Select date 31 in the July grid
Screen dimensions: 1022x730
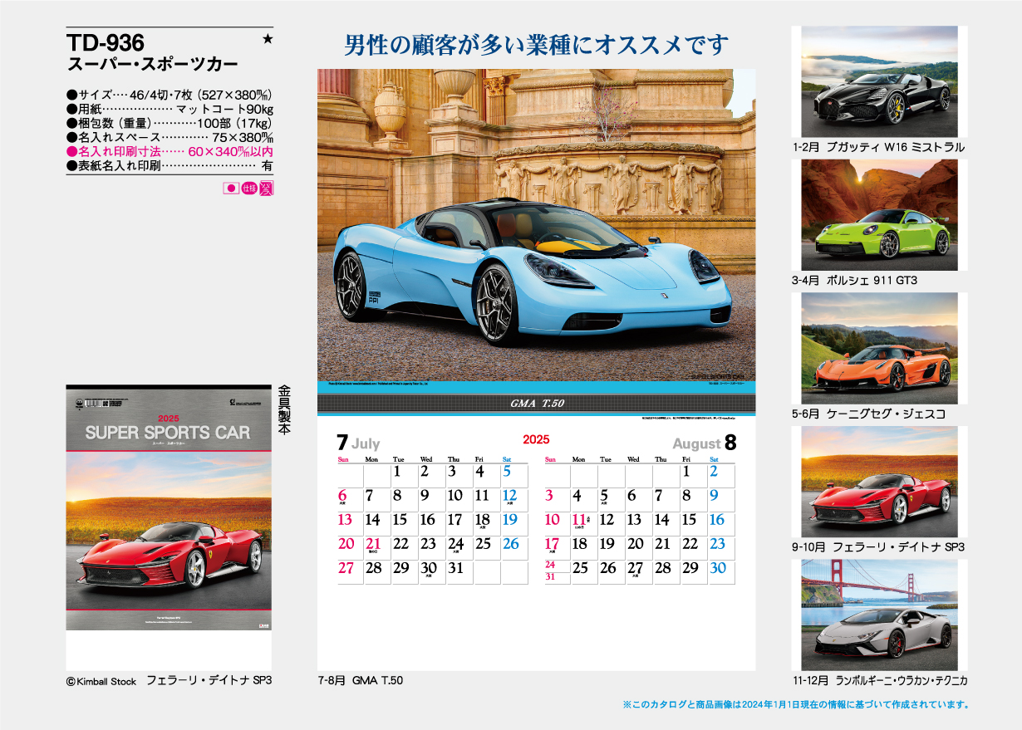(x=454, y=569)
